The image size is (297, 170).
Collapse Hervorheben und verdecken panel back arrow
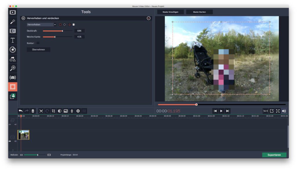(x=23, y=18)
